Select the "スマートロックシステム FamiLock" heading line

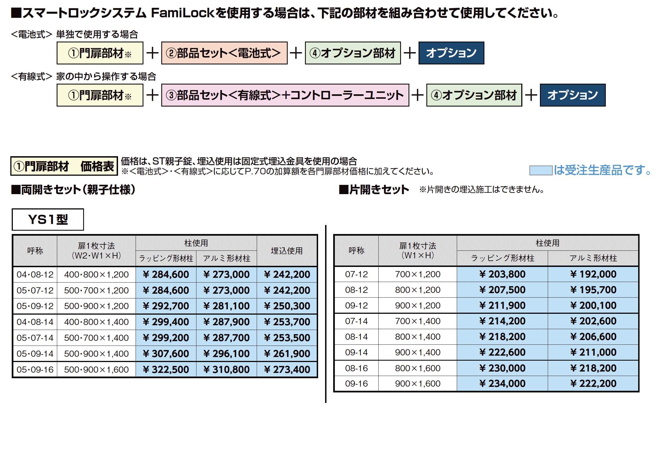point(285,13)
